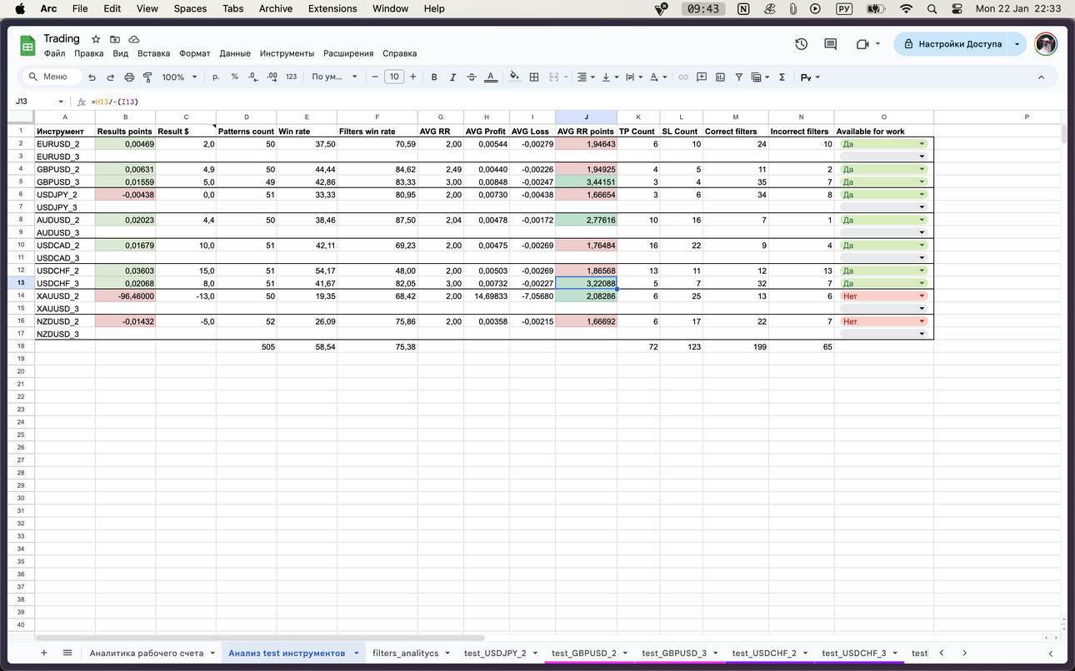Open the zoom 100% dropdown
Image resolution: width=1075 pixels, height=671 pixels.
tap(179, 77)
